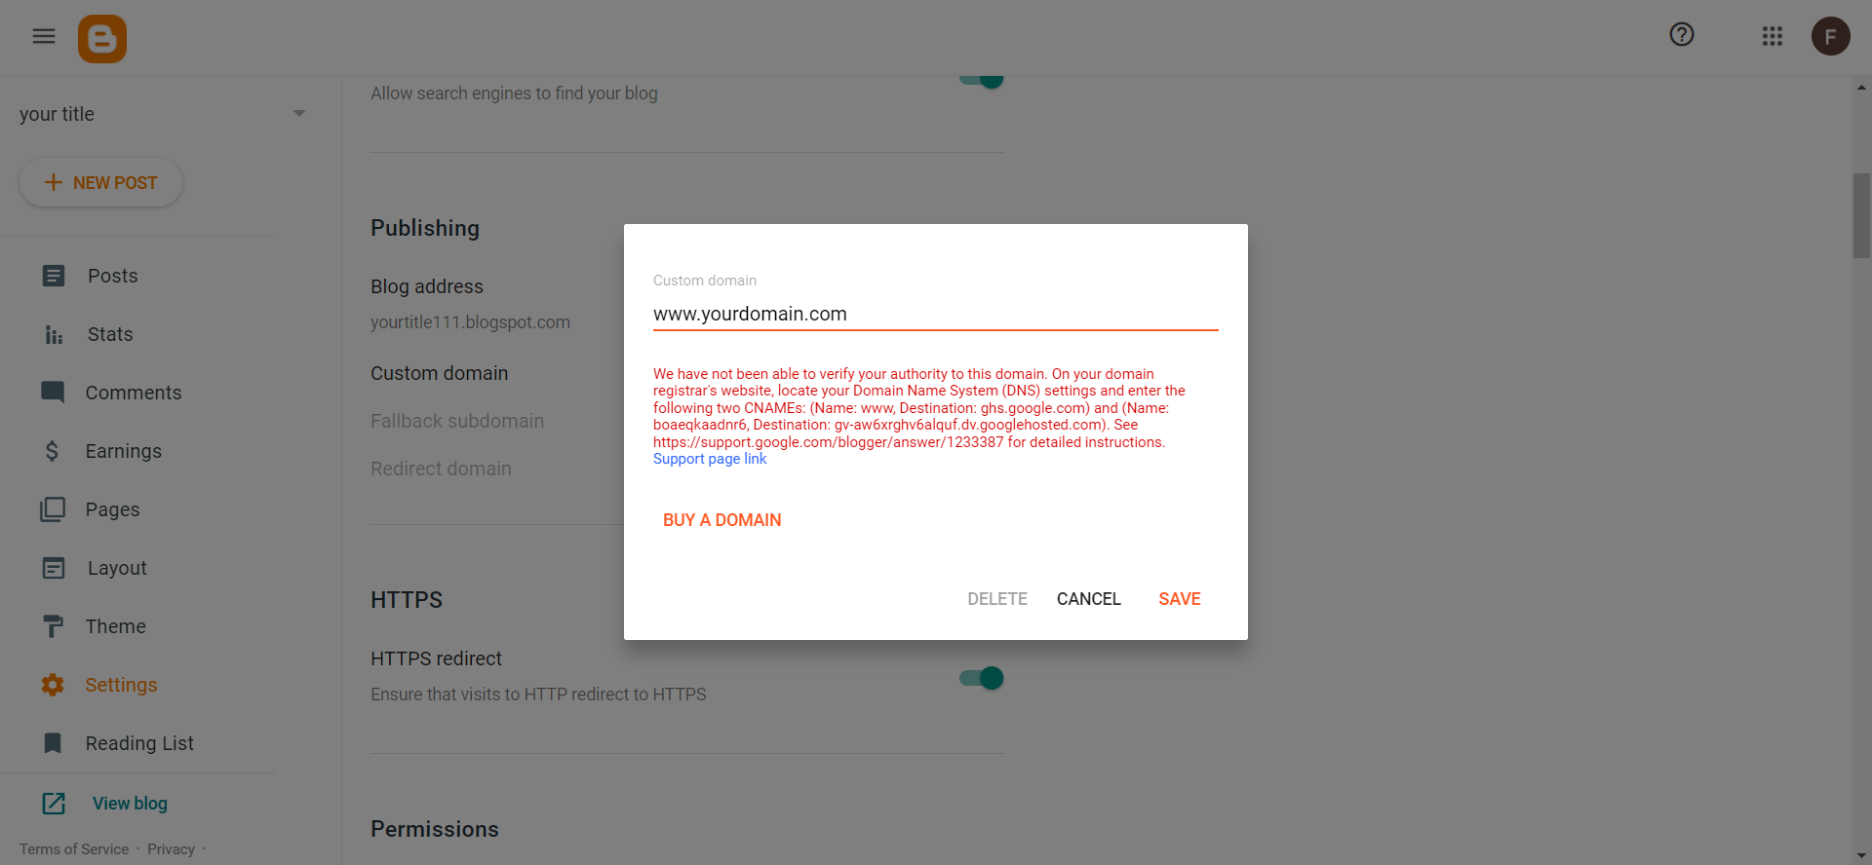The width and height of the screenshot is (1872, 865).
Task: Open the Reading List menu item
Action: [138, 743]
